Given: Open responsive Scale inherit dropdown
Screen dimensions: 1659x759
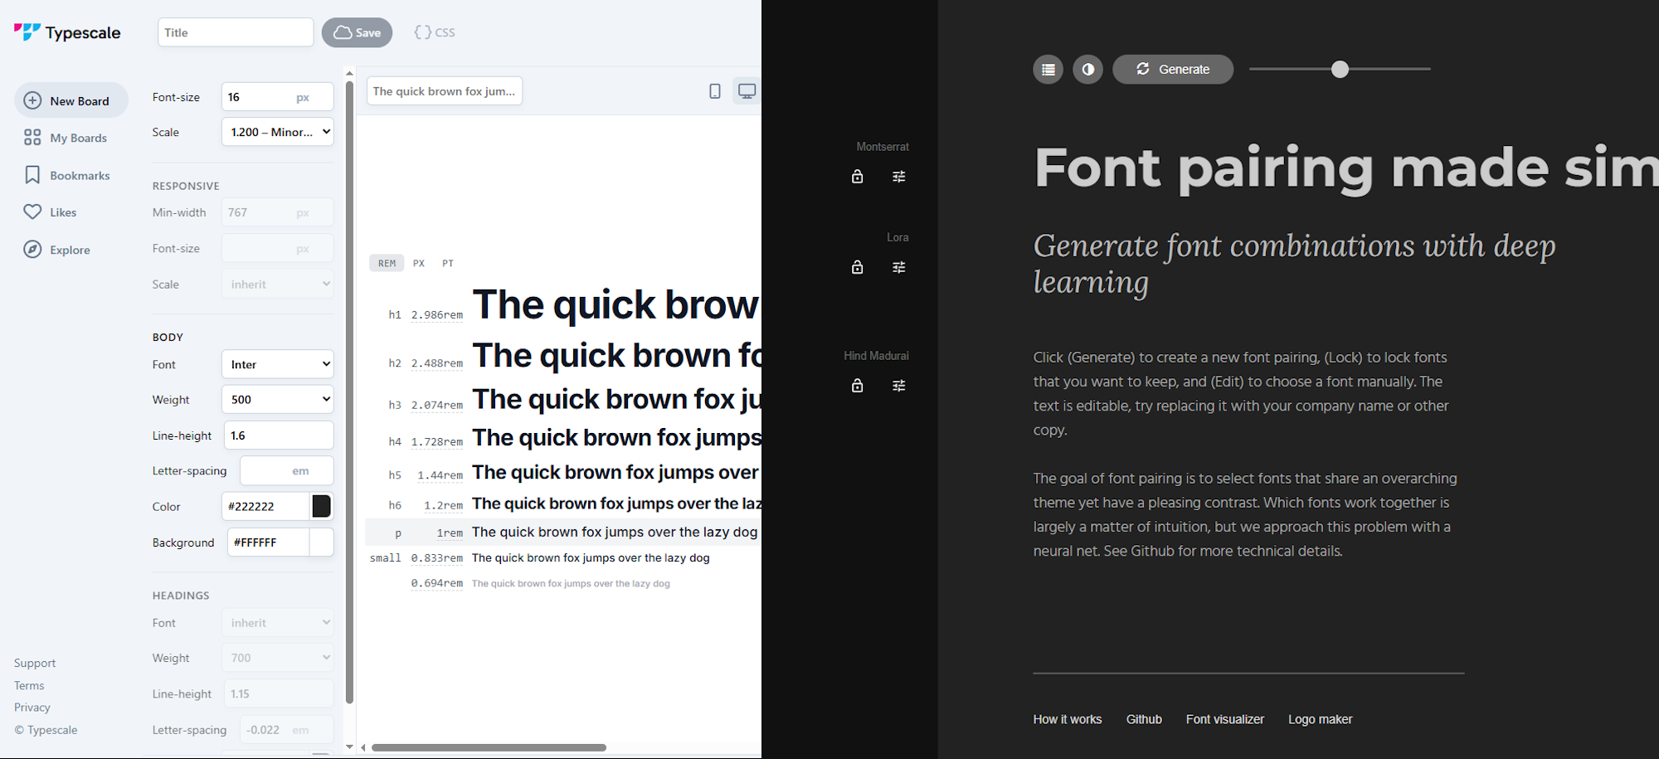Looking at the screenshot, I should click(278, 284).
